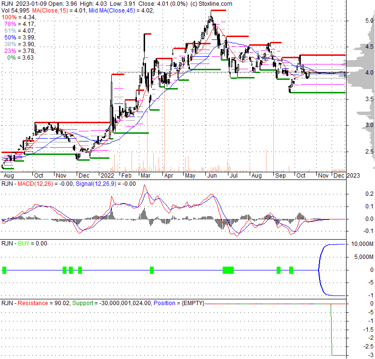Viewport: 375px width, 359px height.
Task: Click the top red resistance bar above June peak
Action: (x=218, y=10)
